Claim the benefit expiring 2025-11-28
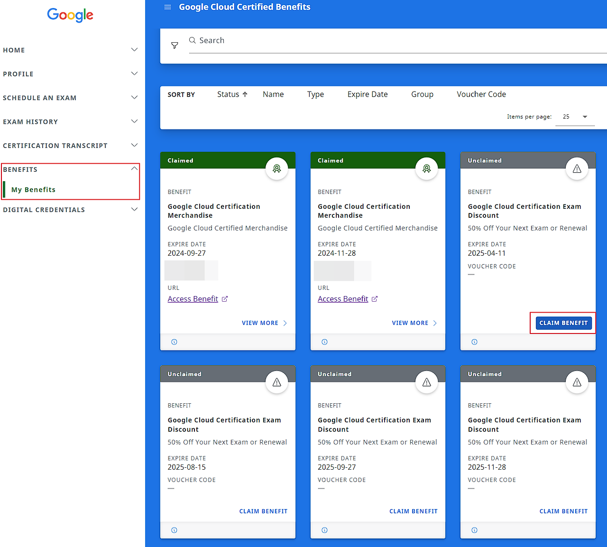 (563, 511)
